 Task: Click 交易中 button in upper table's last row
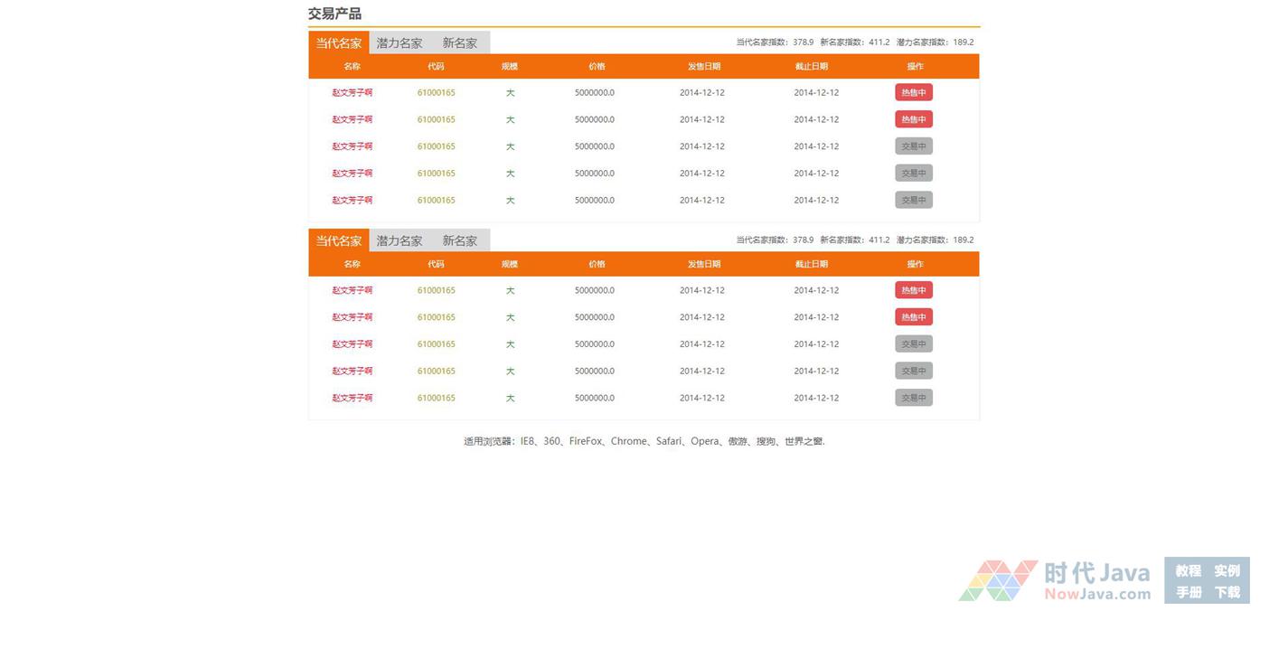tap(913, 200)
